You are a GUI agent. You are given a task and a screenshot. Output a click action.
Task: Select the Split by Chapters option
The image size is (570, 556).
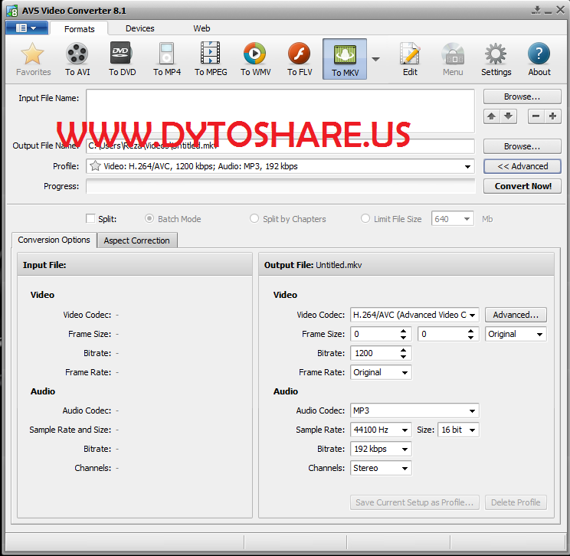[x=254, y=218]
